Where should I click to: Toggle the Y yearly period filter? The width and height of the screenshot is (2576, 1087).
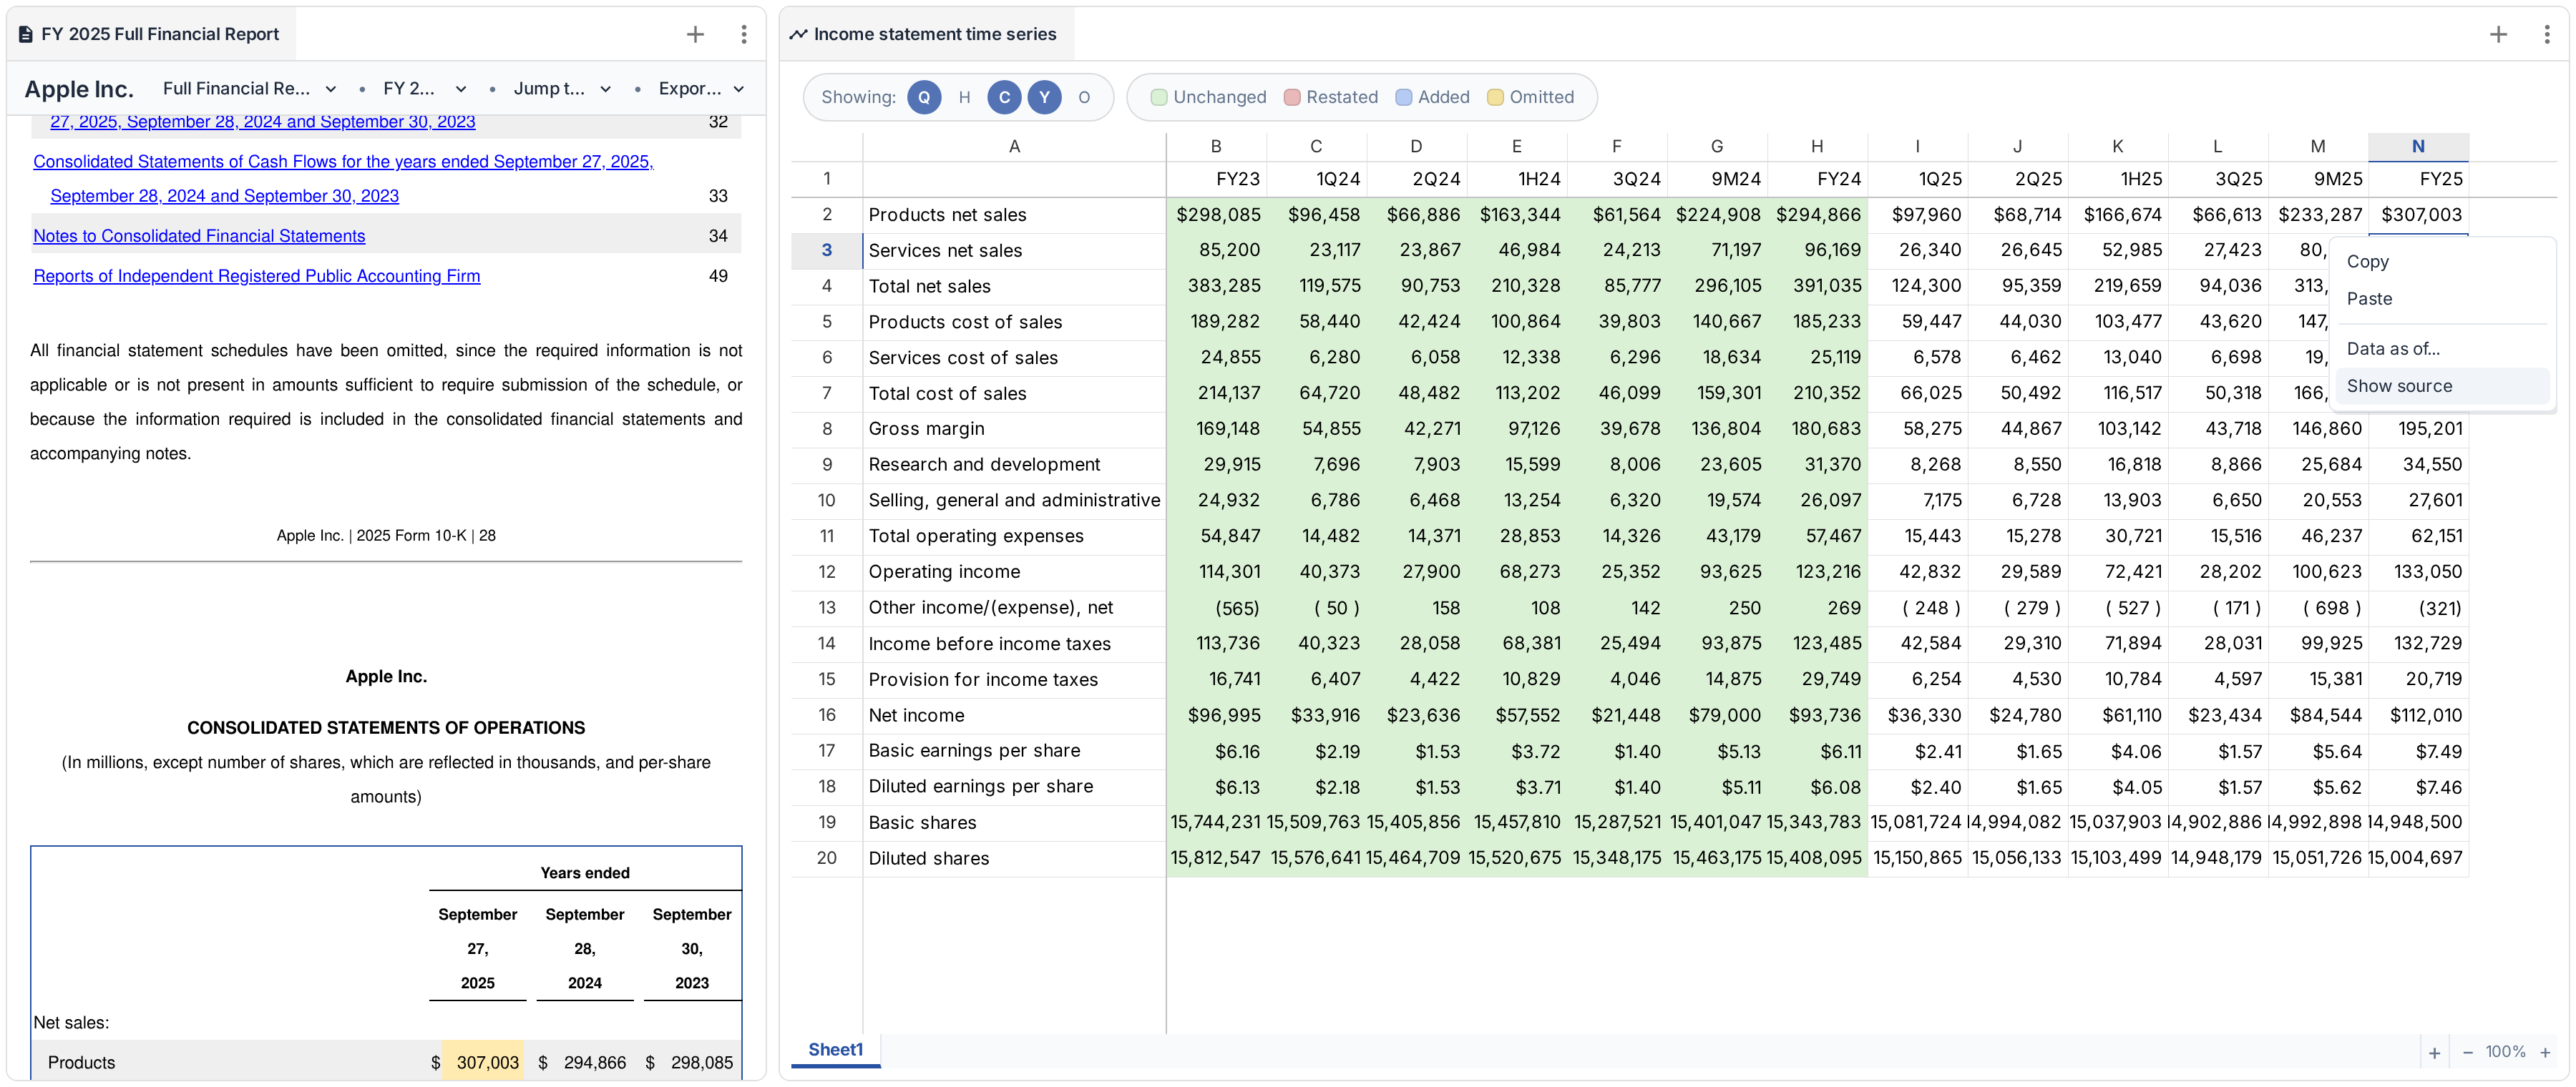[1044, 97]
